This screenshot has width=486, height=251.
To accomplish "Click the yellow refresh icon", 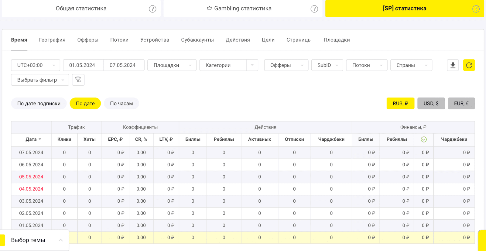I will (x=469, y=65).
